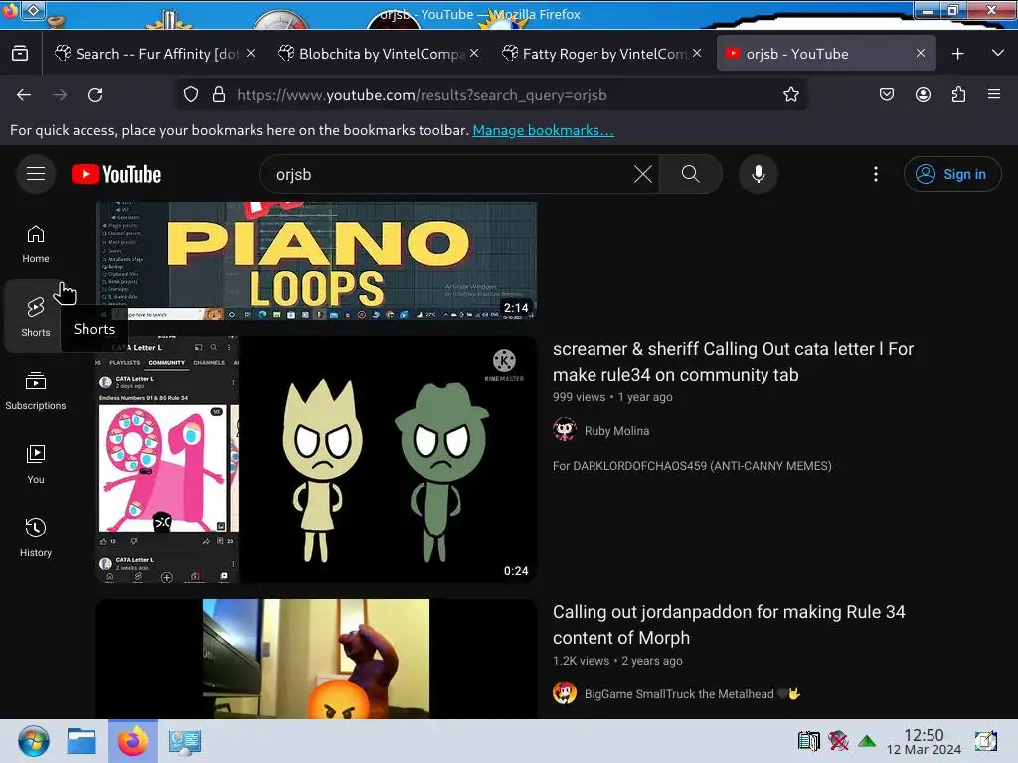Visit the Ruby Molina channel
The image size is (1018, 763).
tap(616, 431)
